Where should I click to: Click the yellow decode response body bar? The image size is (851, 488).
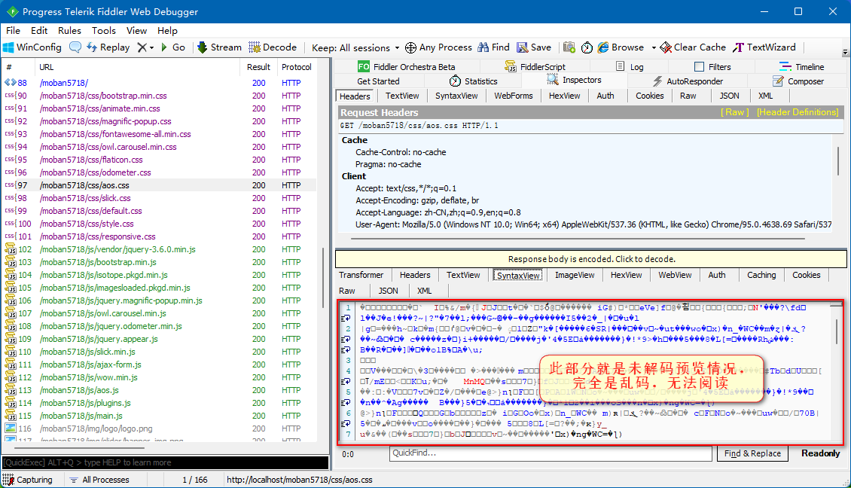(x=591, y=259)
